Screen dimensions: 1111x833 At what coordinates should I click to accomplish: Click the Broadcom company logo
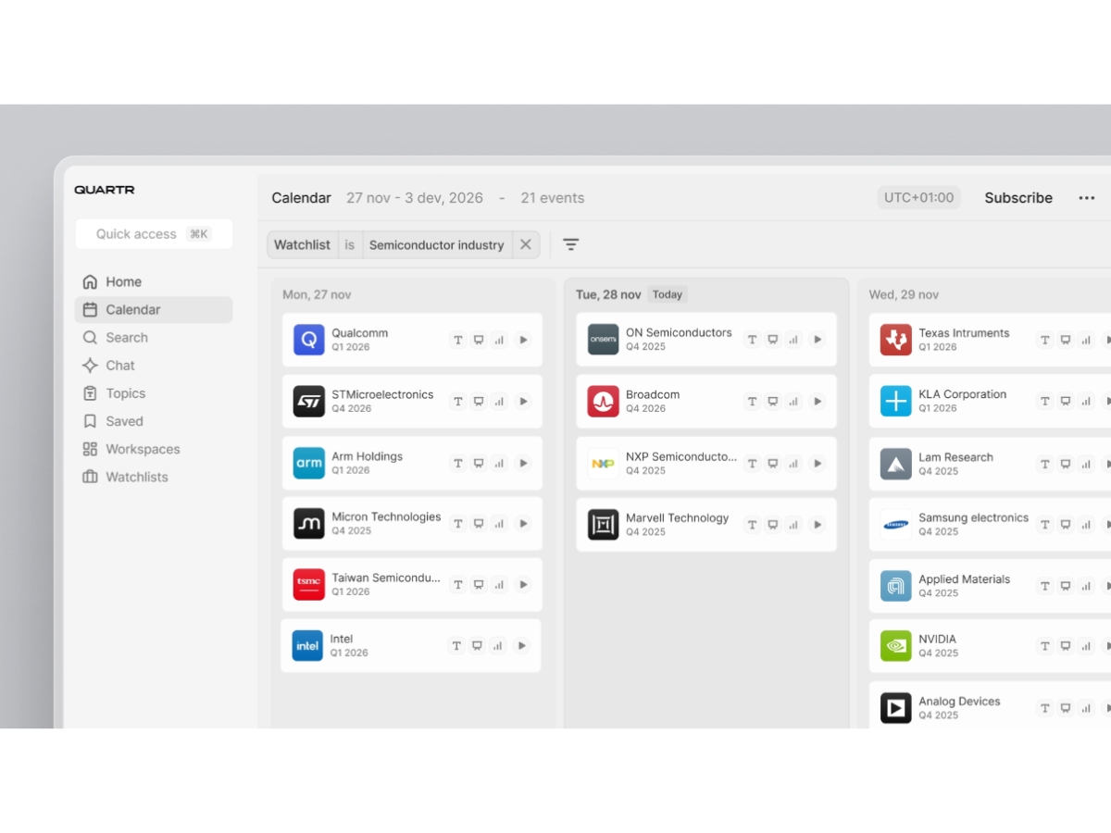604,401
